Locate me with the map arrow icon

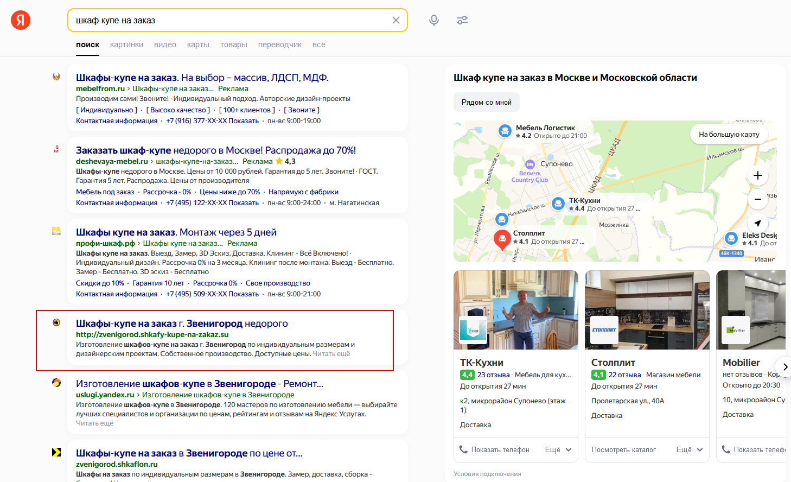[x=758, y=223]
